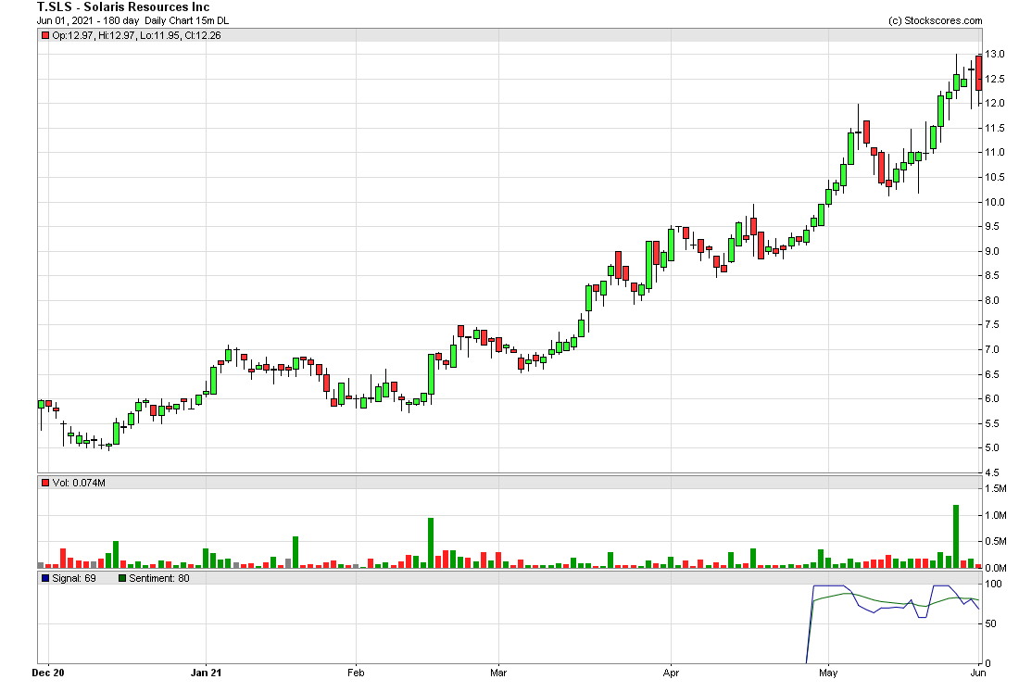Viewport: 1019px width, 692px height.
Task: Click the 0.5M volume axis label
Action: coord(996,541)
